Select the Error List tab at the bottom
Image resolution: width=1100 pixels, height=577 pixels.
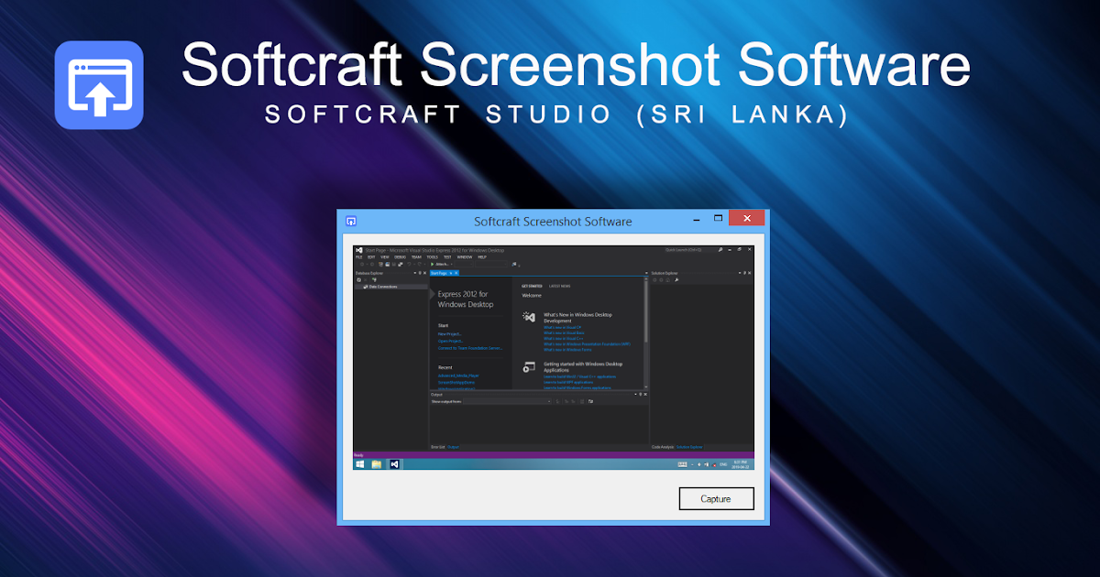(x=438, y=446)
